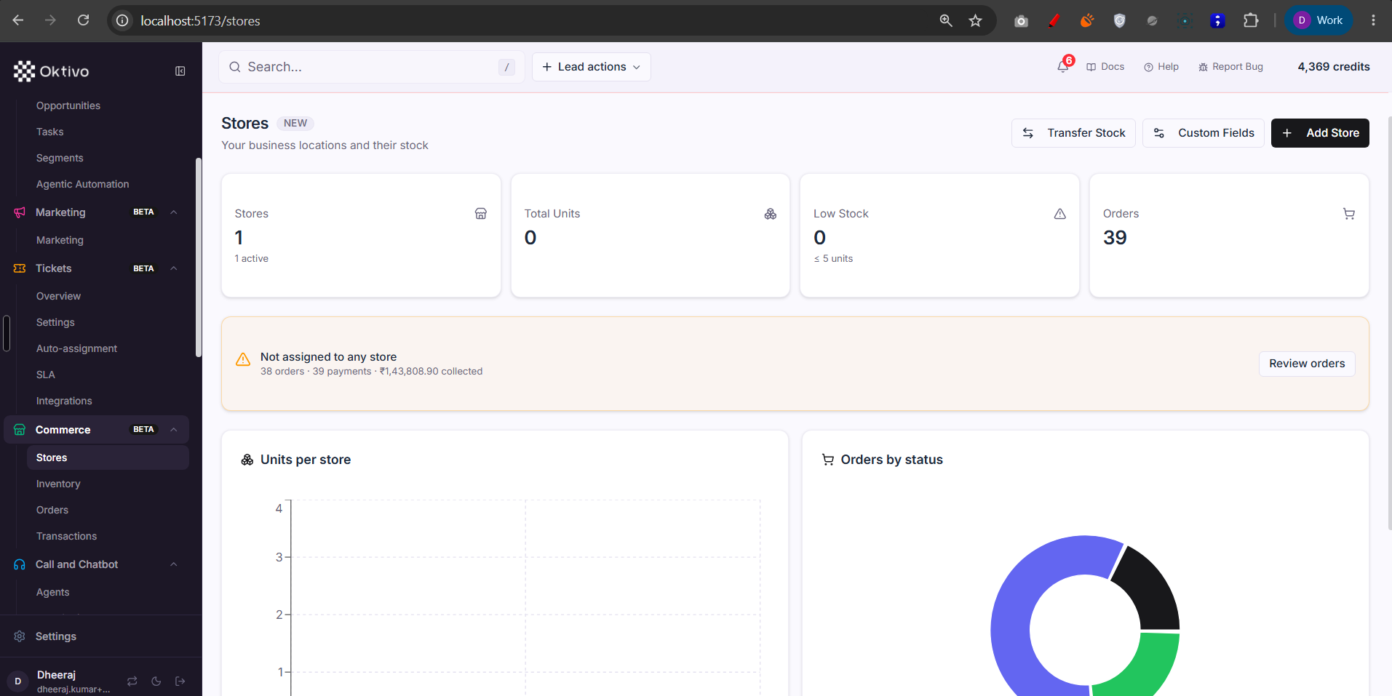Viewport: 1392px width, 696px height.
Task: Toggle dark mode moon icon
Action: coord(156,681)
